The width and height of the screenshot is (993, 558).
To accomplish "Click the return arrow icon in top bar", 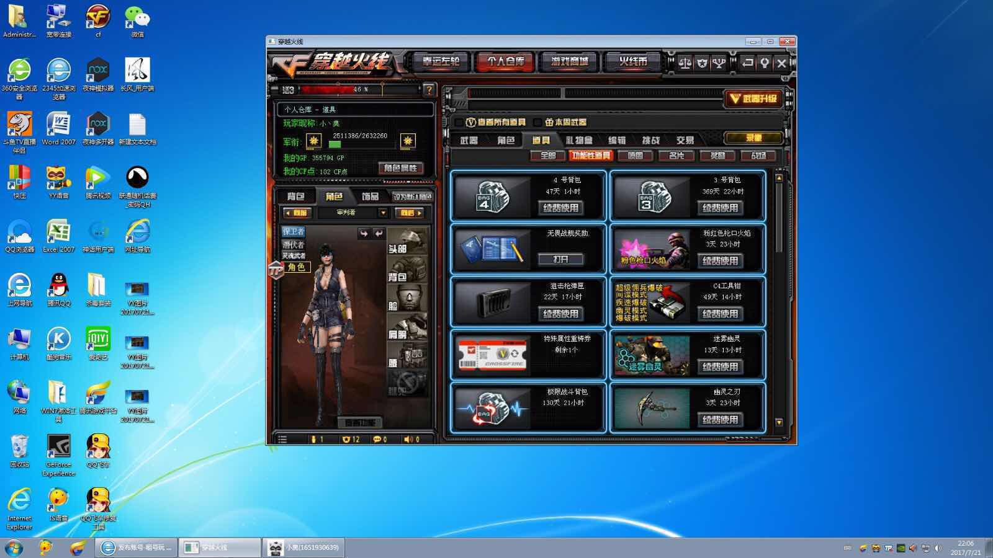I will pyautogui.click(x=748, y=63).
